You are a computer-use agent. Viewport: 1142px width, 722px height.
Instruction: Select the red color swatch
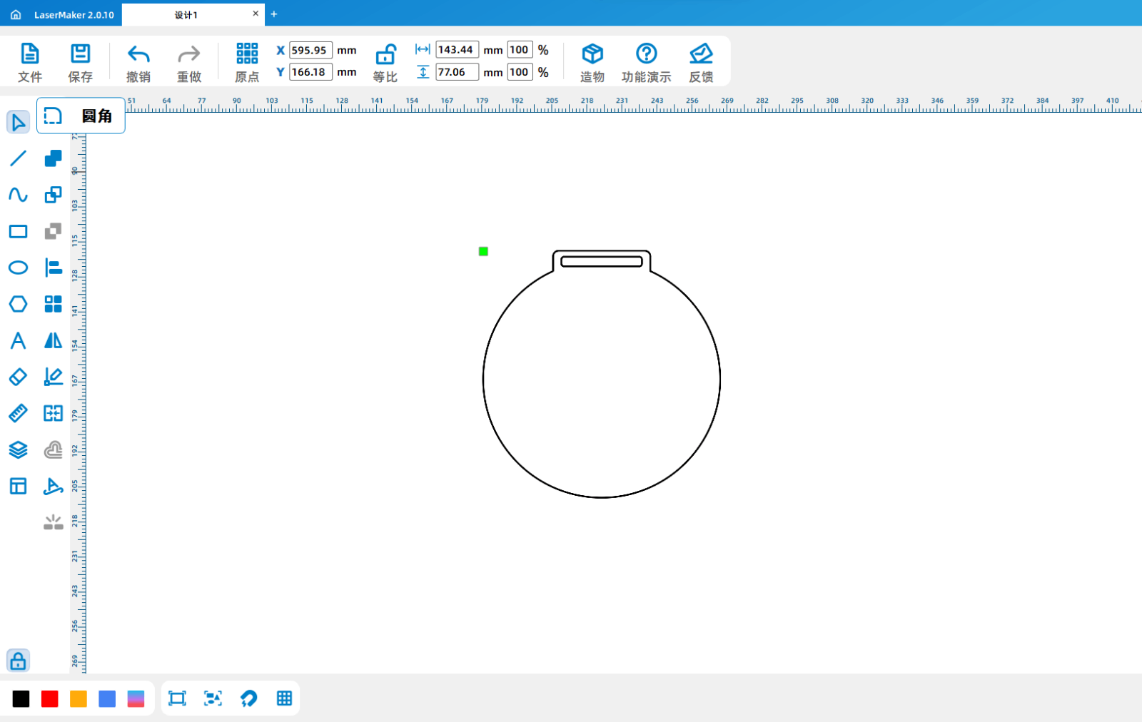pyautogui.click(x=50, y=699)
